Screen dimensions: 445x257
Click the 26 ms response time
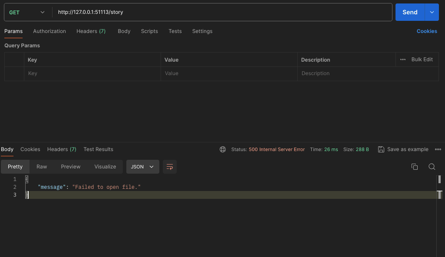click(x=331, y=149)
